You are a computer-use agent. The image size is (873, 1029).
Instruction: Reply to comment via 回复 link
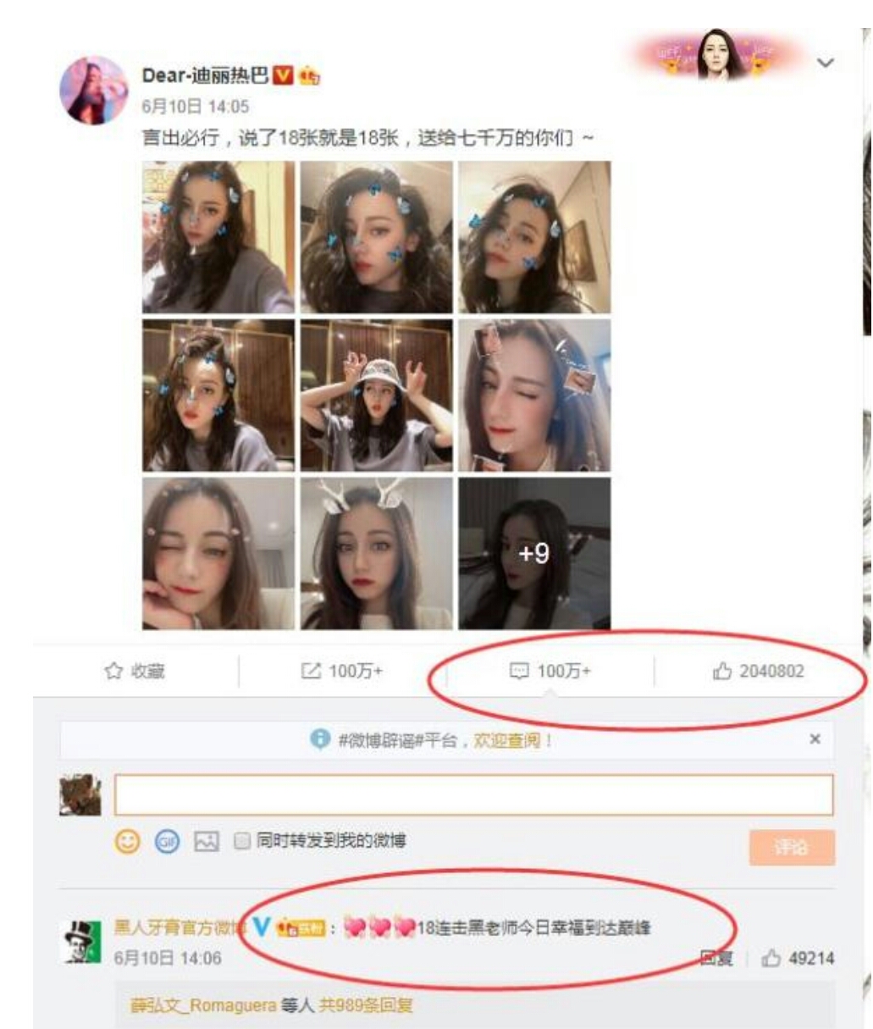click(716, 959)
